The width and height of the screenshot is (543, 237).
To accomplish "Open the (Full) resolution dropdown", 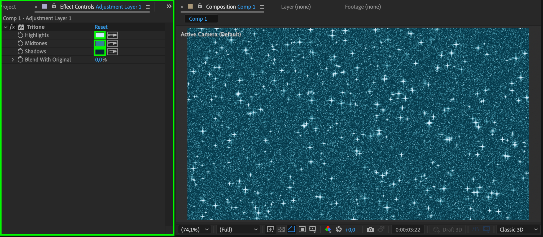I will point(238,230).
